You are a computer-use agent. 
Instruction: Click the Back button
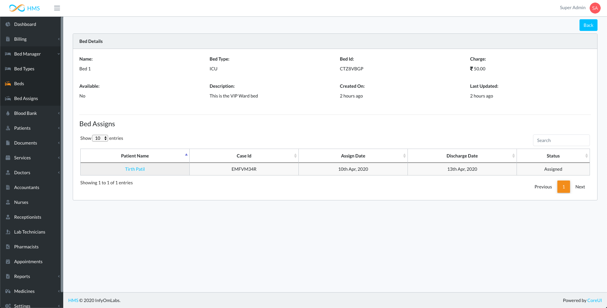click(588, 25)
